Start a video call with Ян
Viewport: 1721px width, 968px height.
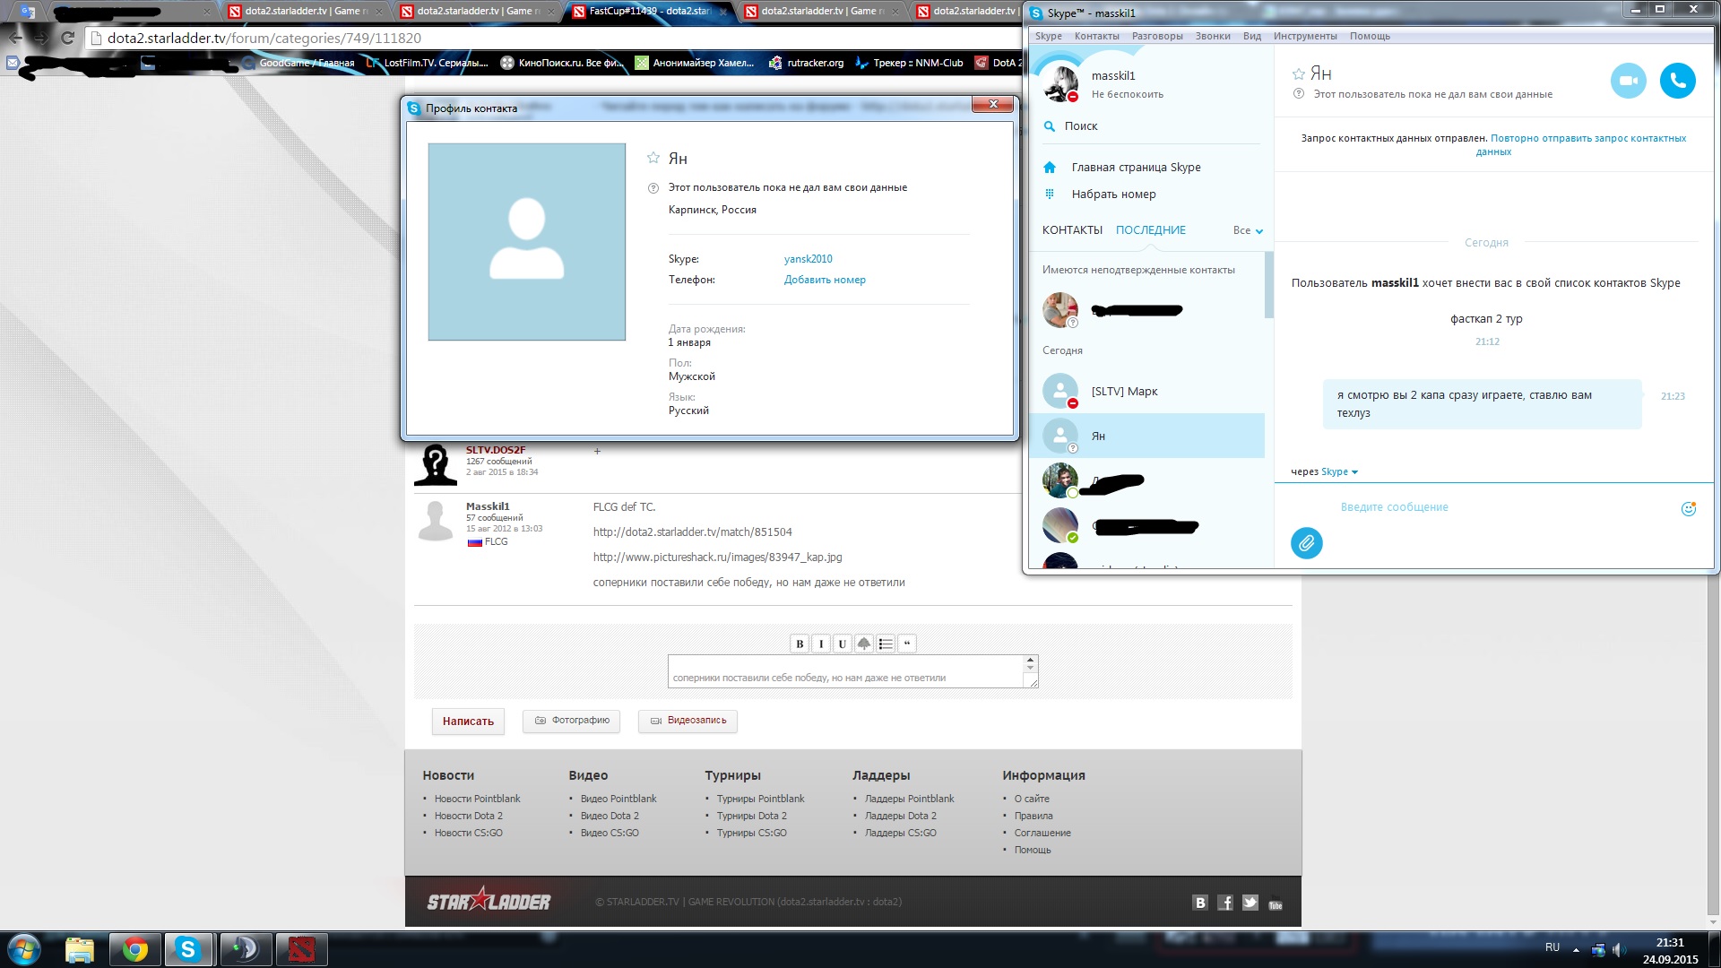1628,81
